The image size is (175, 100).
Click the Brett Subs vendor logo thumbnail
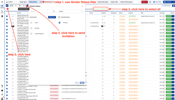tap(13, 26)
